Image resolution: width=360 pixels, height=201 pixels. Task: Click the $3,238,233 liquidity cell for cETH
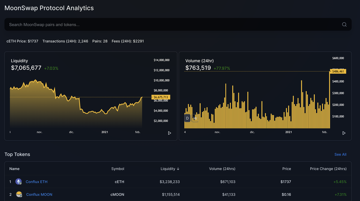(170, 182)
